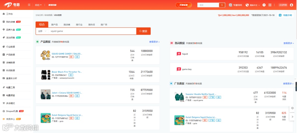The width and height of the screenshot is (297, 133).
Task: Open the 工作台 workbench home icon
Action: click(x=4, y=14)
